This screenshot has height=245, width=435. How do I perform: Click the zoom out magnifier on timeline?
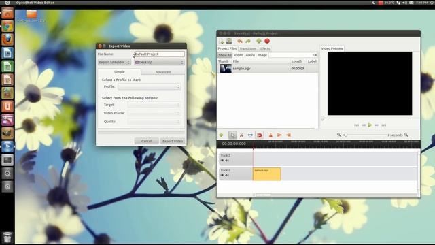[338, 135]
